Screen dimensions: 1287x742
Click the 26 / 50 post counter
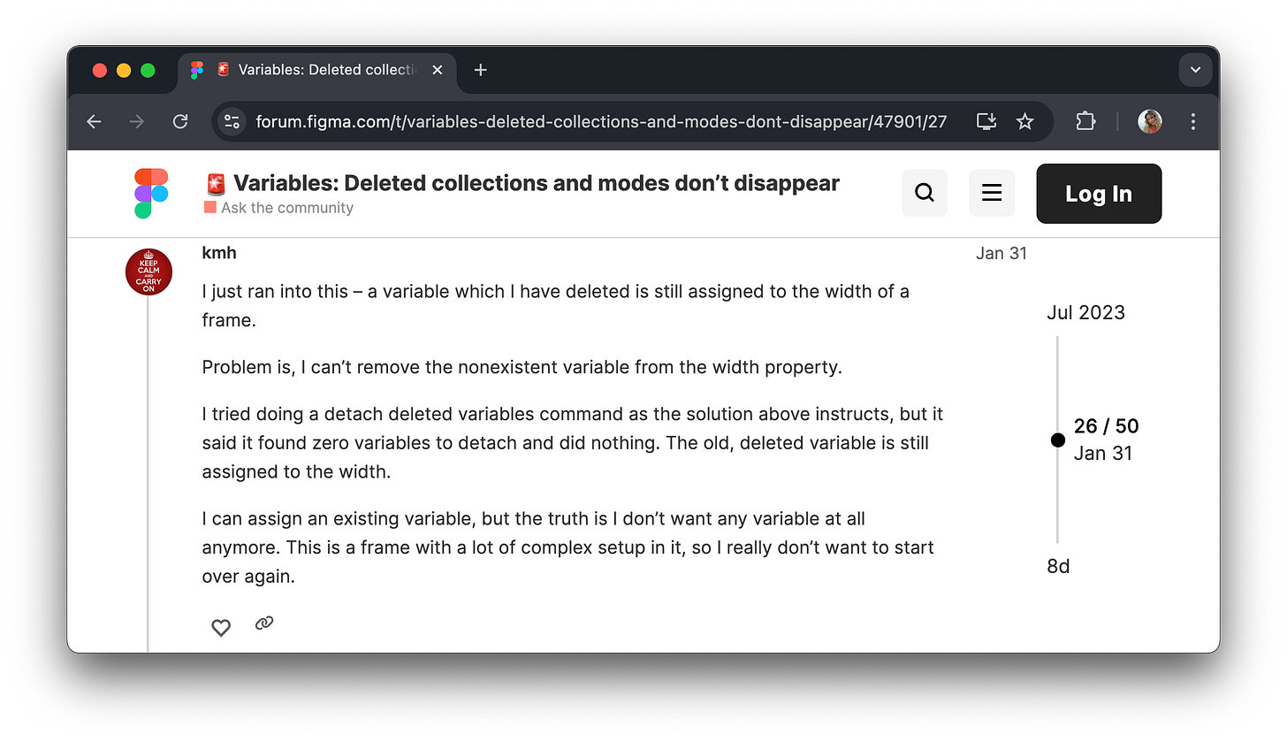(1106, 426)
